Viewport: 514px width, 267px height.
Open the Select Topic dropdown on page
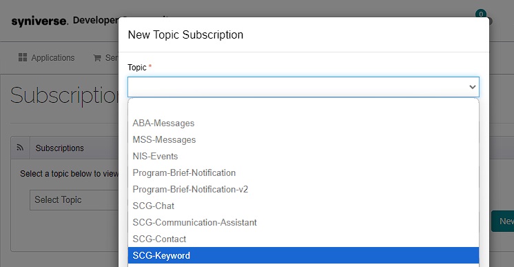pos(74,199)
